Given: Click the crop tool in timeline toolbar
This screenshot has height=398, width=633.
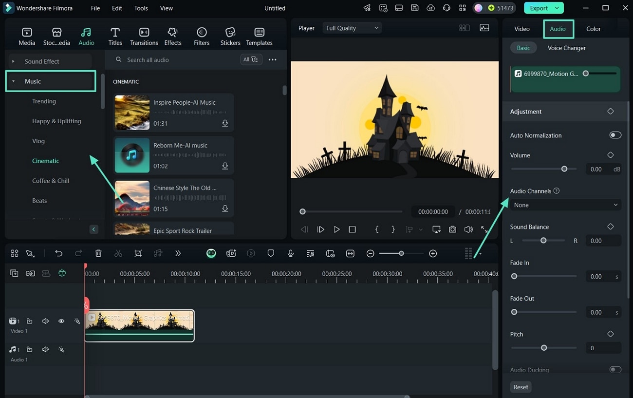Looking at the screenshot, I should [138, 253].
